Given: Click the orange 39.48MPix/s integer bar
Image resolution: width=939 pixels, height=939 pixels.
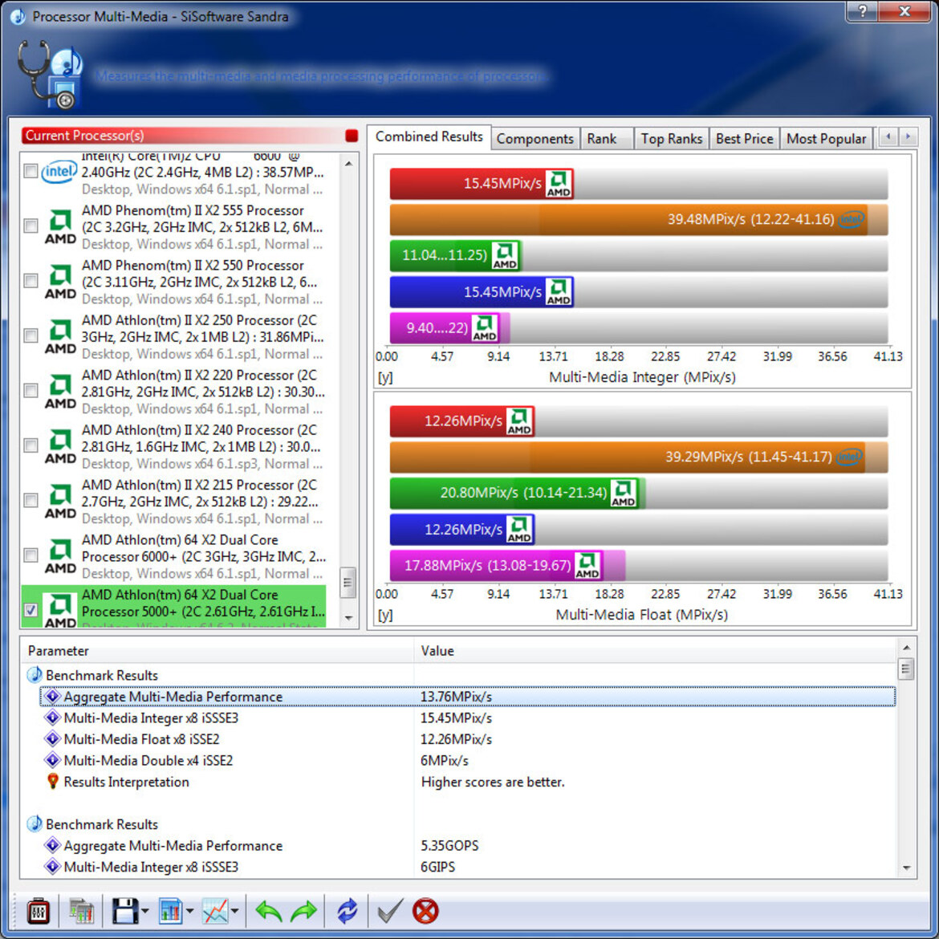Looking at the screenshot, I should 628,220.
